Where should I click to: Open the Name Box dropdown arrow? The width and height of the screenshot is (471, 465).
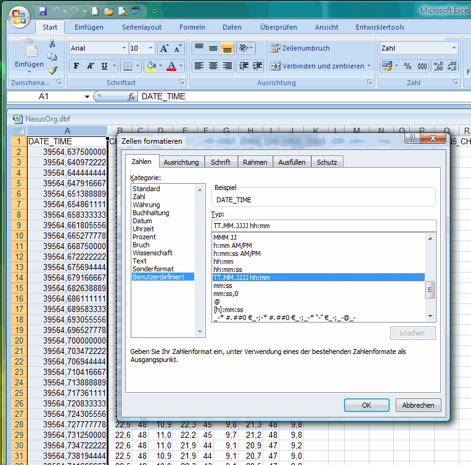coord(87,97)
